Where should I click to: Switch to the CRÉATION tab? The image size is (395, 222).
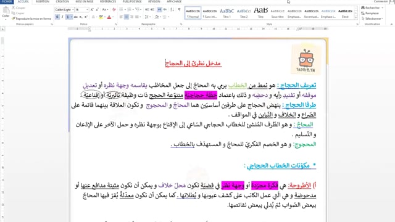coord(62,1)
